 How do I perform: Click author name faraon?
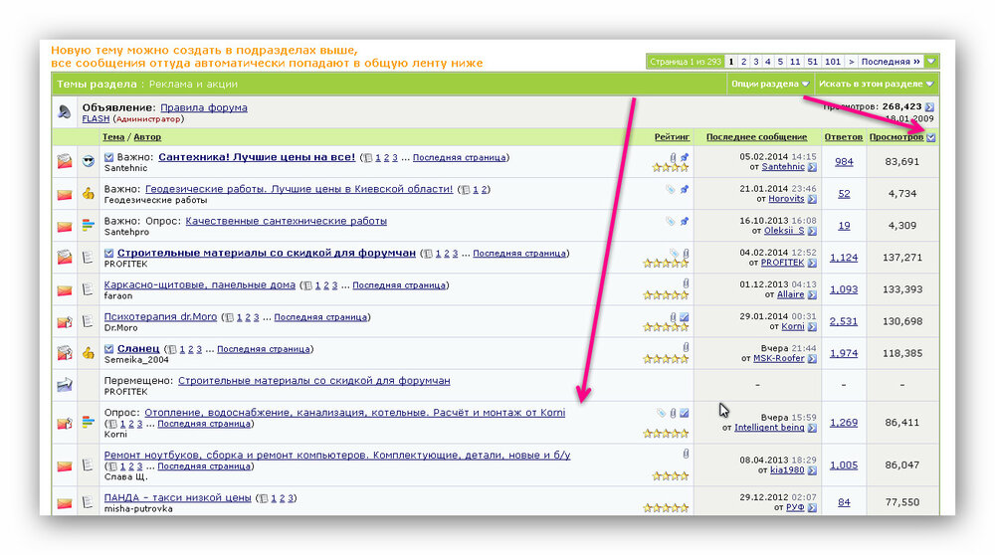(118, 295)
